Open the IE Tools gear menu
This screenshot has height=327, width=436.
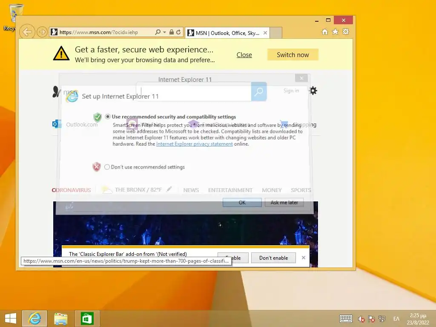pos(346,32)
